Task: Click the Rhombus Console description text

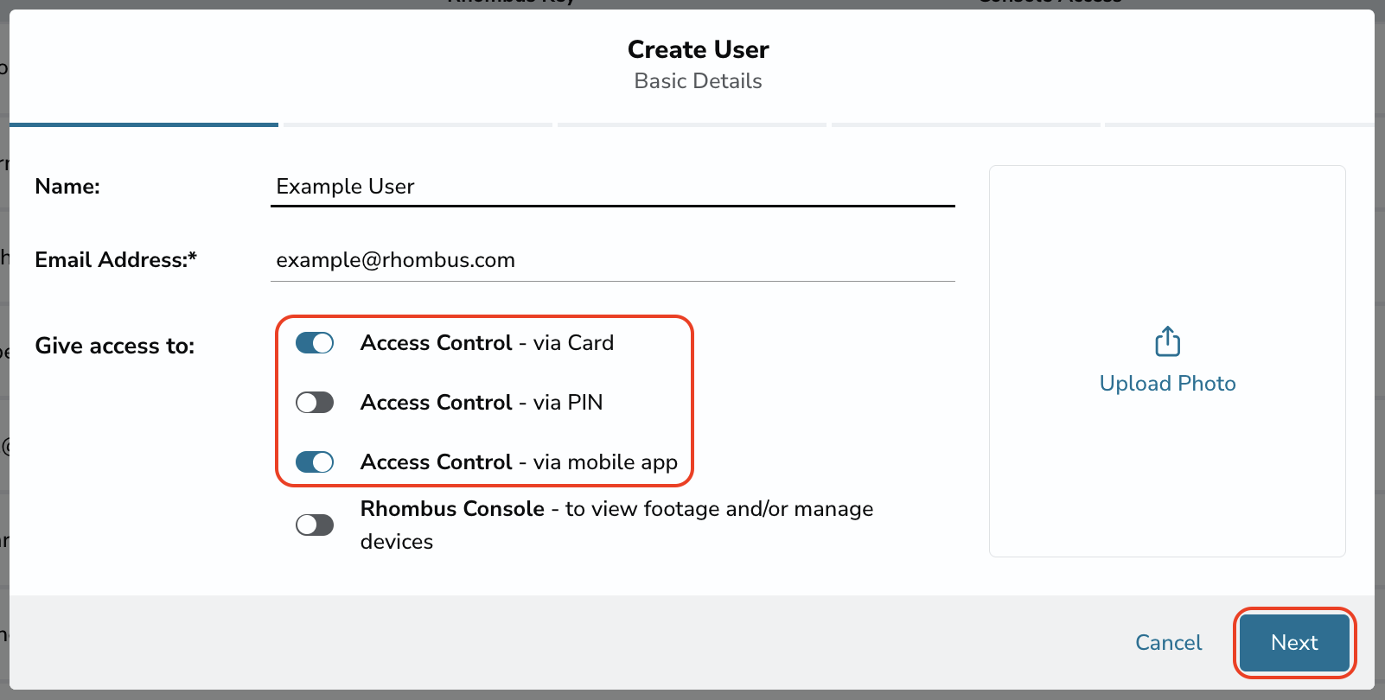Action: 616,525
